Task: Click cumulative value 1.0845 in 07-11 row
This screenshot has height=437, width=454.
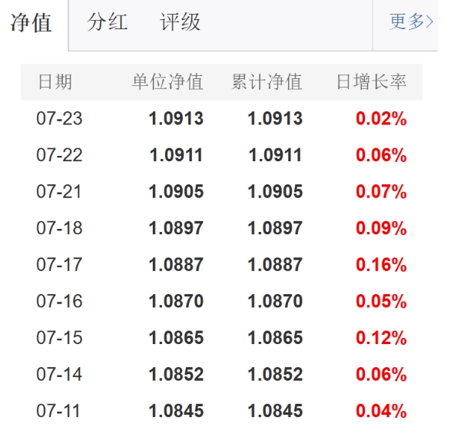Action: 275,411
